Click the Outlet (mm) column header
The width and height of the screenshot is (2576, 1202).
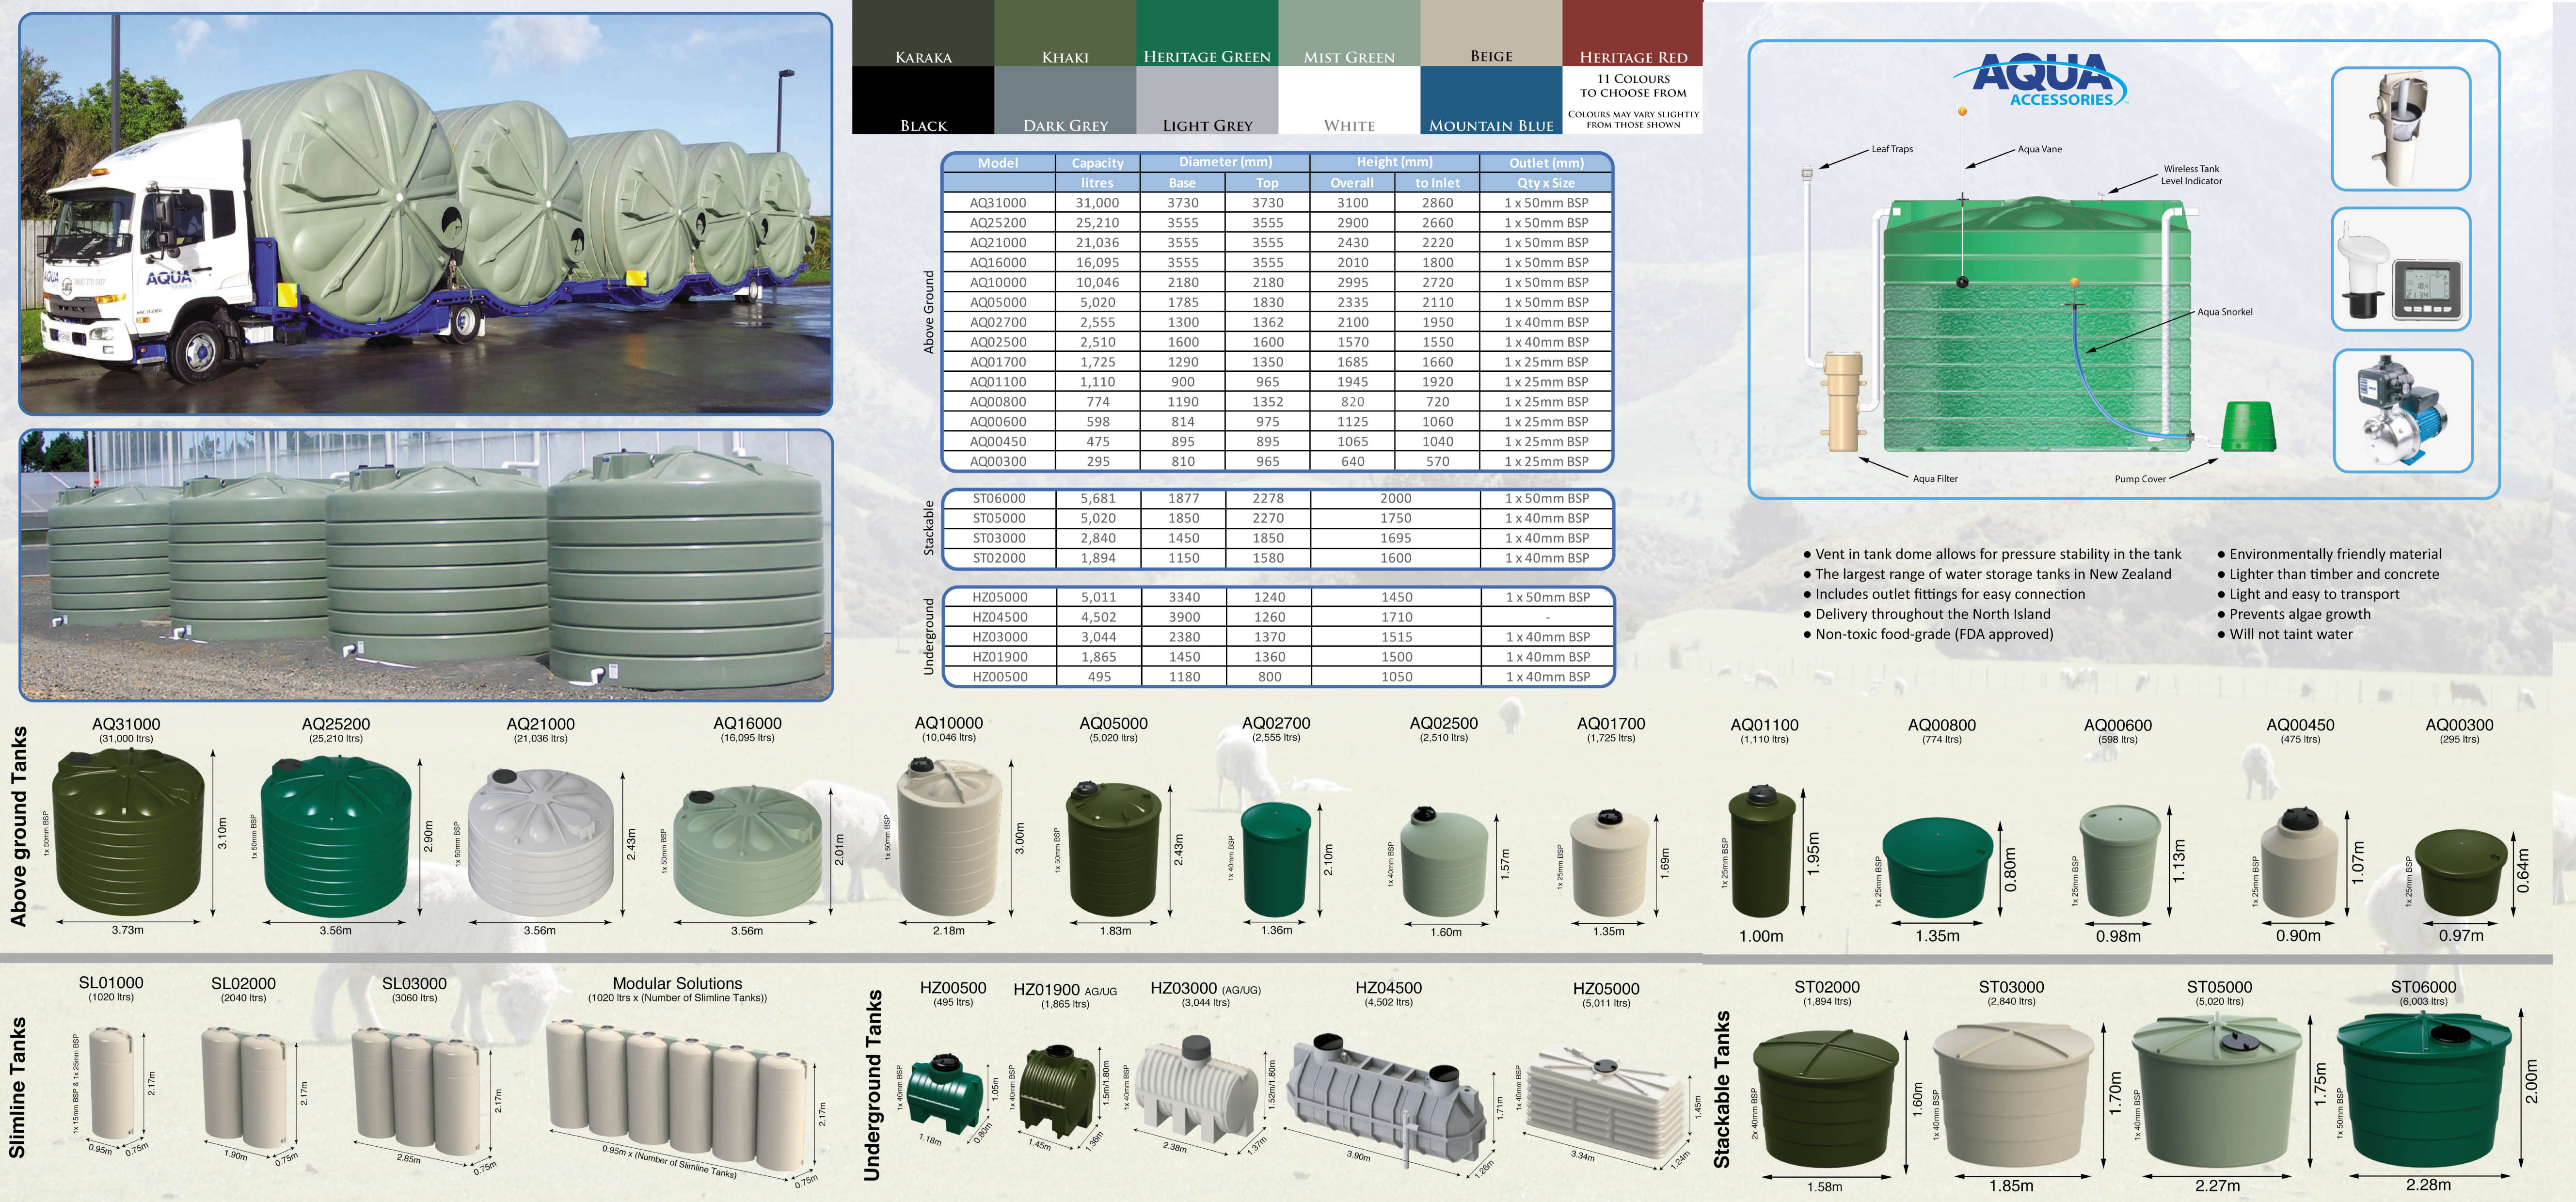point(1546,162)
